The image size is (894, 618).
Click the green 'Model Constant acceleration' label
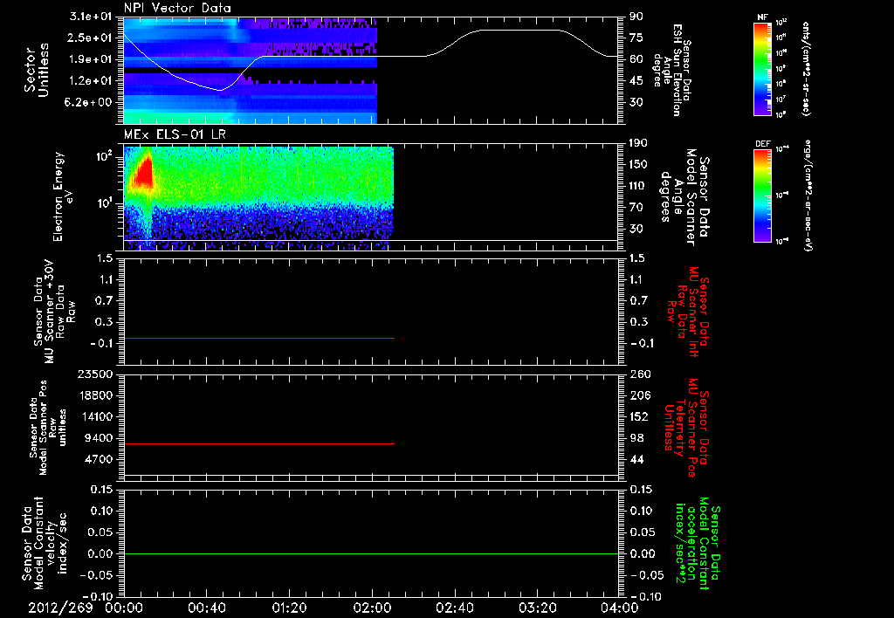698,541
